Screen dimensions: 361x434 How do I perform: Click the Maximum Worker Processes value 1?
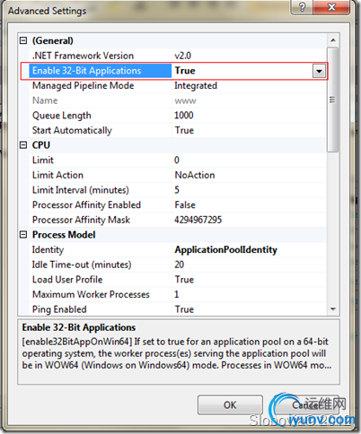click(x=177, y=295)
